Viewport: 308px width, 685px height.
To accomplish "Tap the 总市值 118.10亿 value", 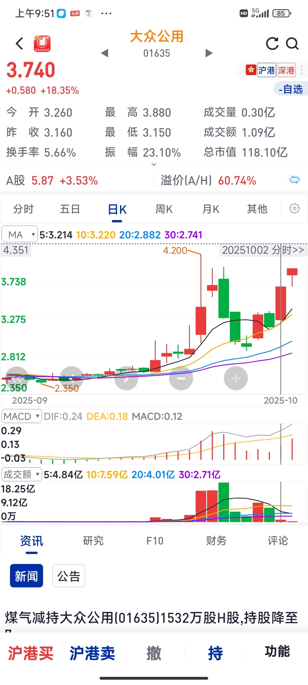I will (264, 152).
